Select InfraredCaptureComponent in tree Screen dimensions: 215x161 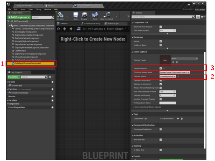[26, 57]
